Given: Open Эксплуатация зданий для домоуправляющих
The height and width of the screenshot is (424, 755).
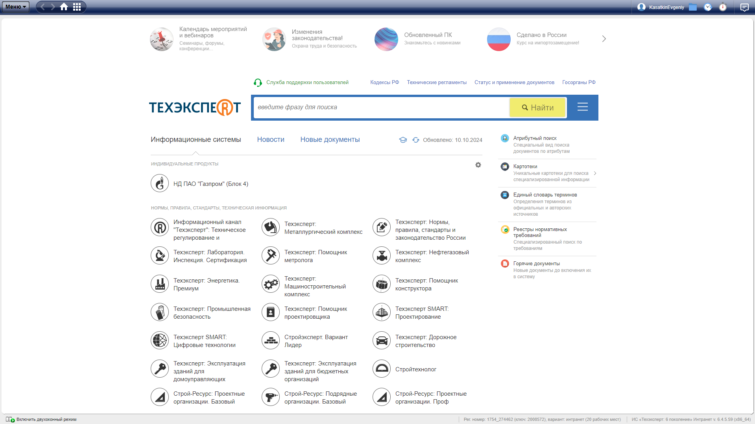Looking at the screenshot, I should pos(198,371).
